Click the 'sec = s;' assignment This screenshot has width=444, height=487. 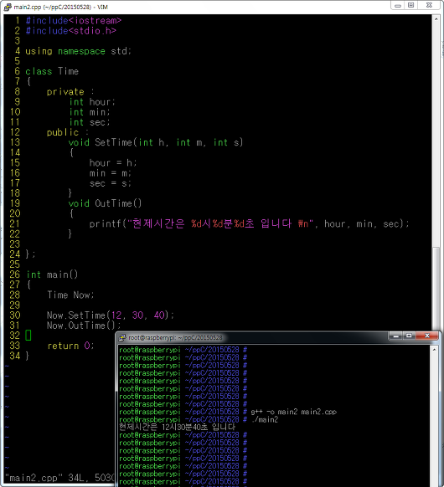pyautogui.click(x=111, y=183)
